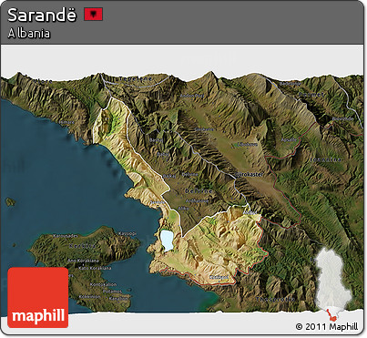The image size is (367, 338).
Task: Click the Ioannina region label
Action: click(325, 159)
